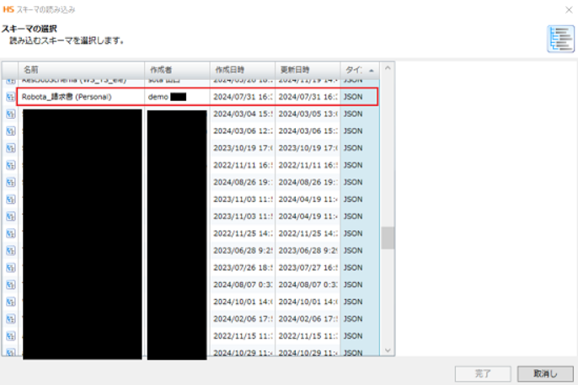This screenshot has width=578, height=385.
Task: Sort the list by 作成日時 column header
Action: click(x=243, y=70)
